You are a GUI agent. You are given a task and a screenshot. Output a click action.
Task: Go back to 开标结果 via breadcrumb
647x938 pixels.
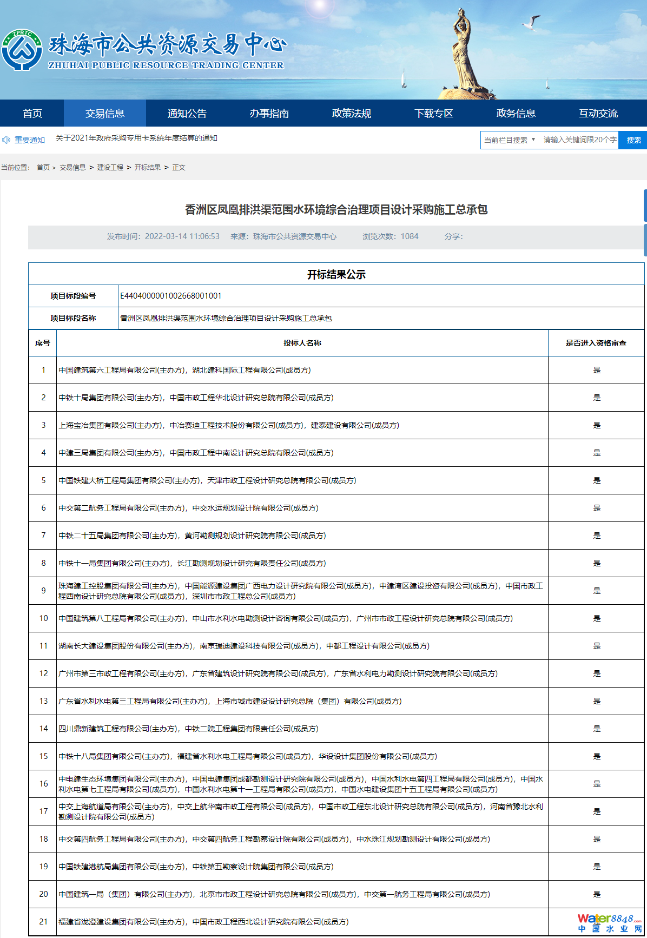(148, 168)
